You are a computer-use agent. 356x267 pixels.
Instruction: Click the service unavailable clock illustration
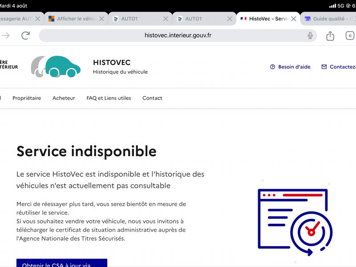click(295, 222)
